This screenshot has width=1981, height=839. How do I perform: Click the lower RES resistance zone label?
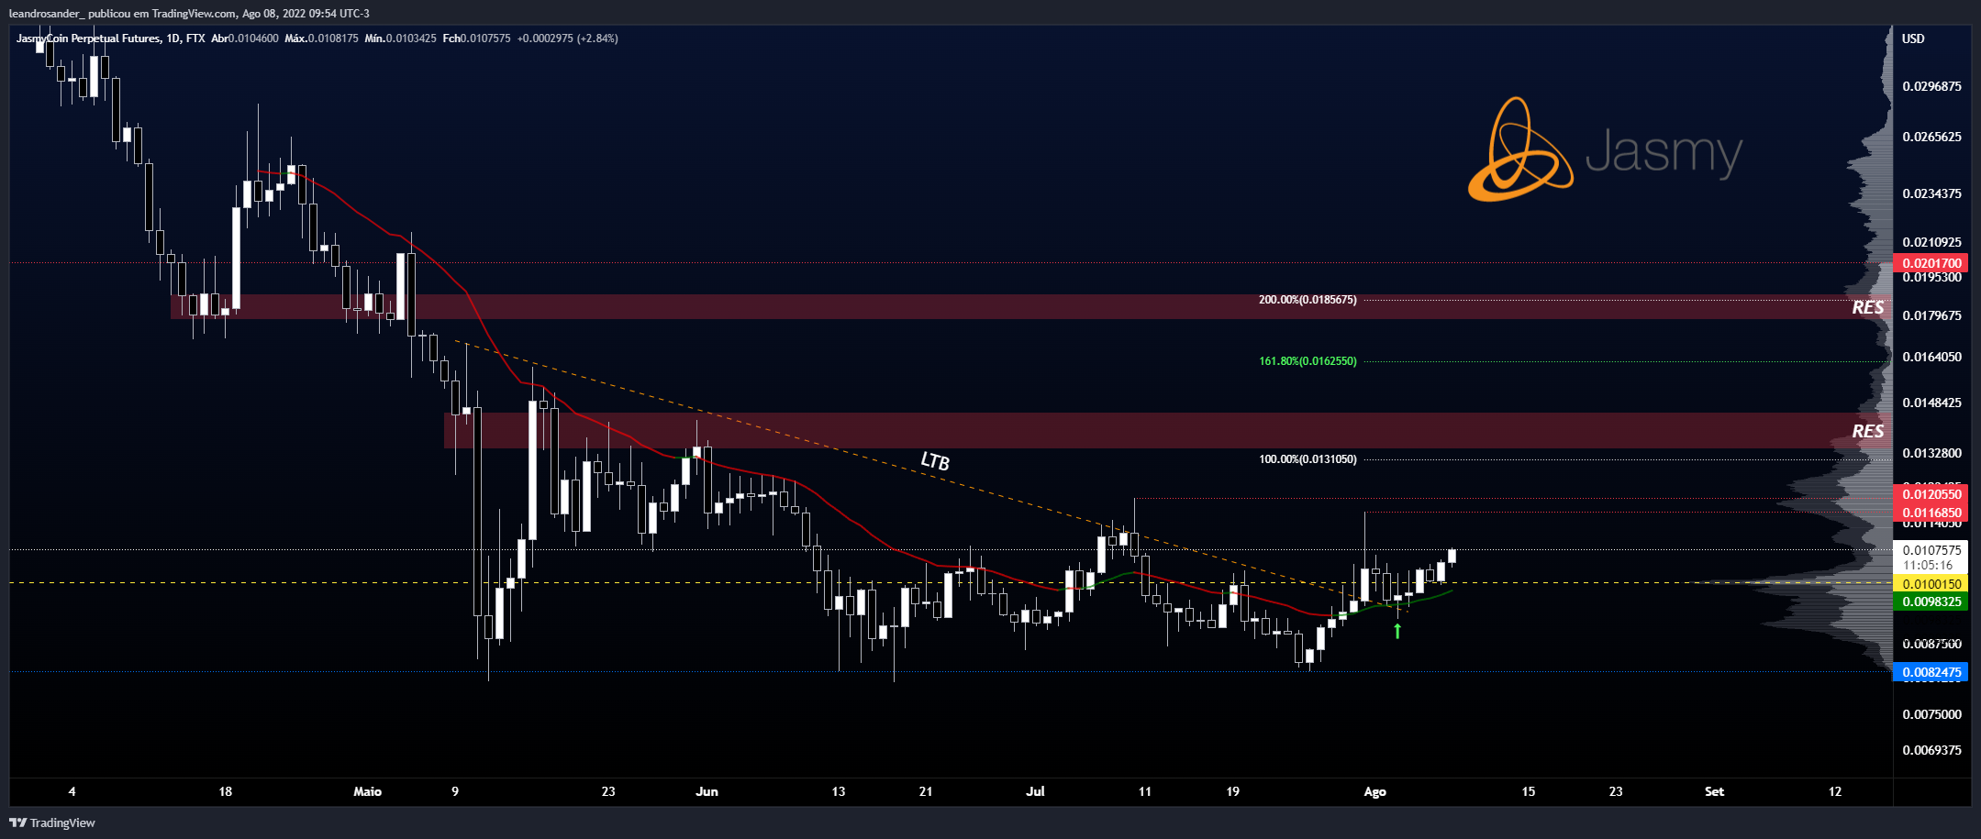[x=1867, y=431]
